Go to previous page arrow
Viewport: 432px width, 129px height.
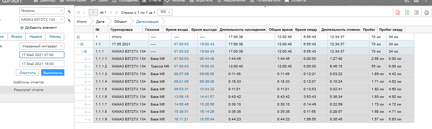pos(84,12)
